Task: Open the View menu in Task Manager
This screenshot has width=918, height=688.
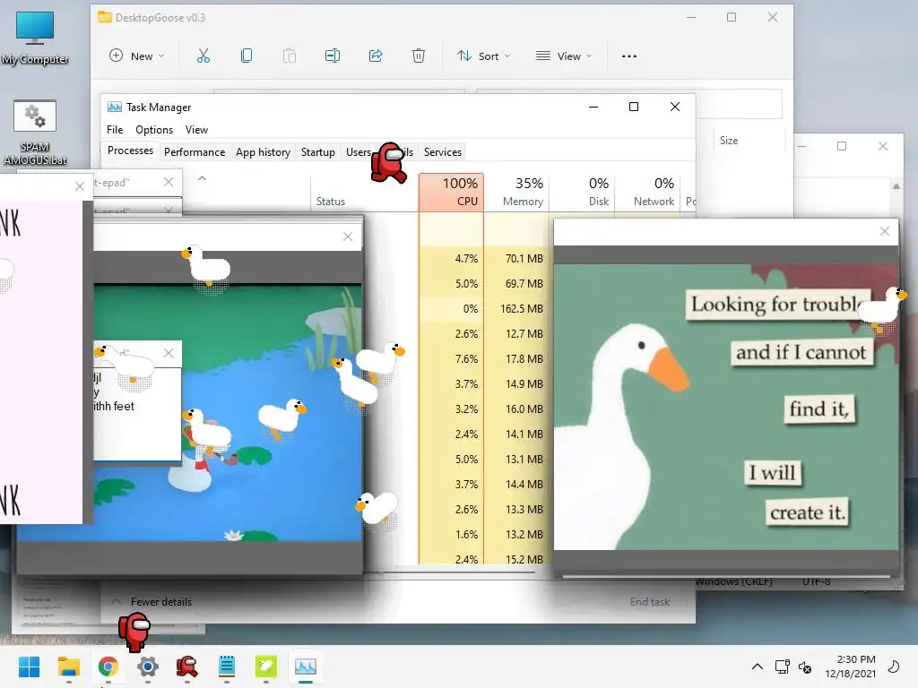Action: [196, 130]
